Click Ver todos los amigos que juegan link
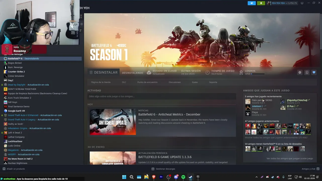Viewport: 322px width, 181px height. coord(290,158)
